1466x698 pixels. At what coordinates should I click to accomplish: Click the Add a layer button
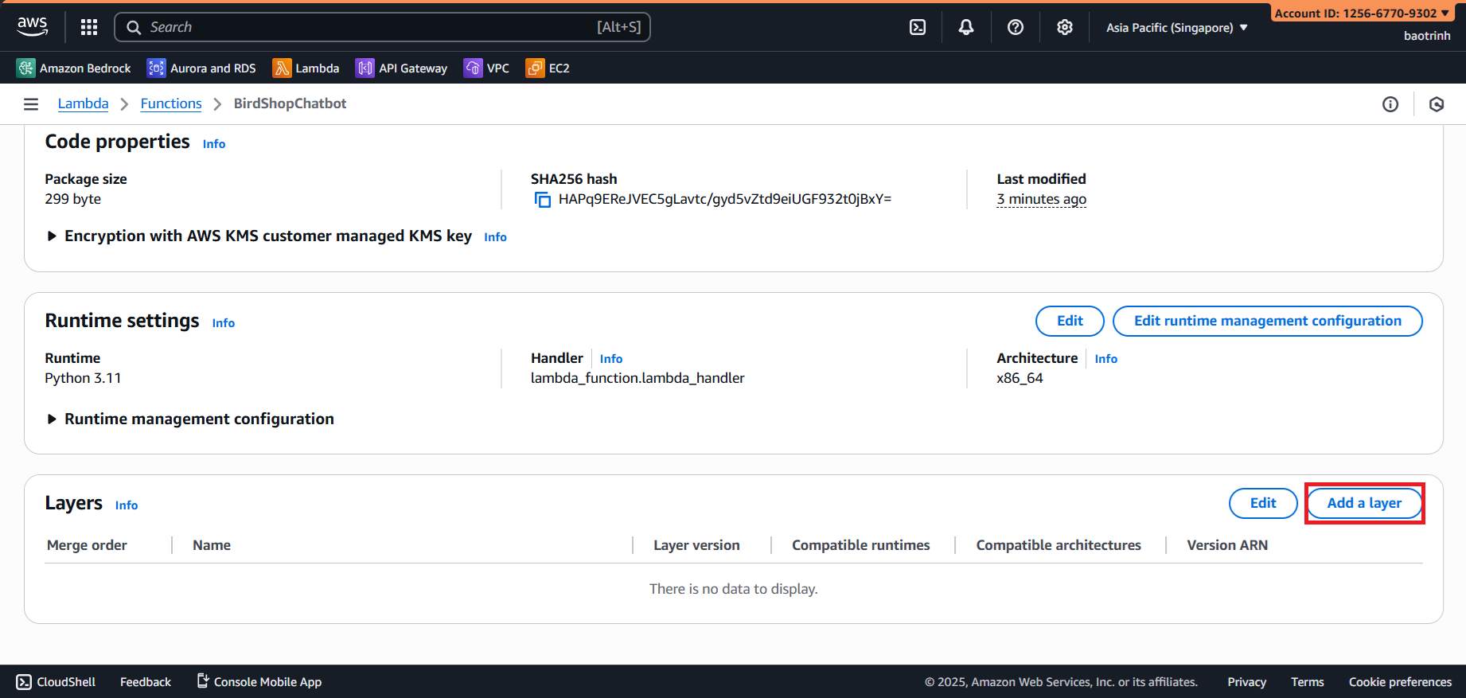(x=1364, y=503)
